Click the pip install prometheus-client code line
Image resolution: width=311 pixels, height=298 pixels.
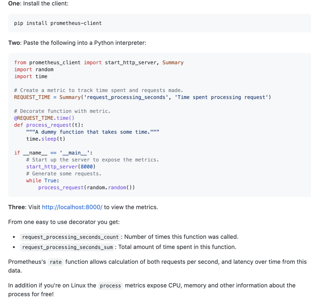point(58,23)
